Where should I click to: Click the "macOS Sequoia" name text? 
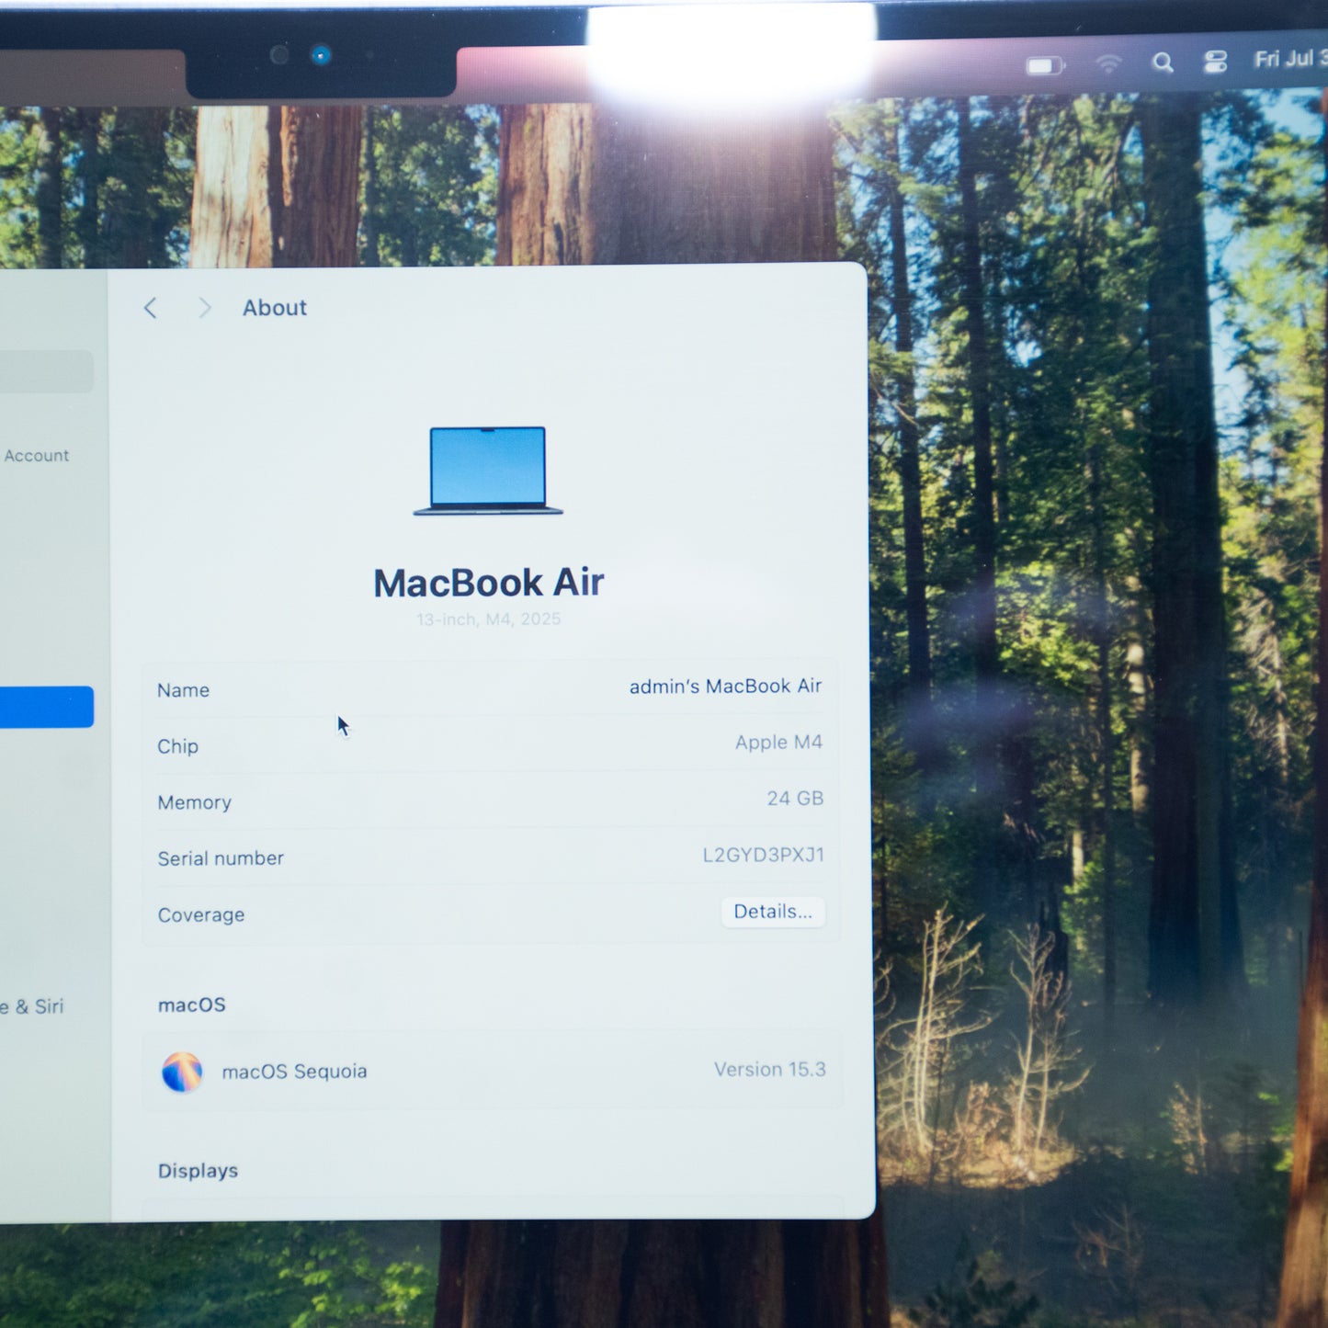click(x=294, y=1072)
